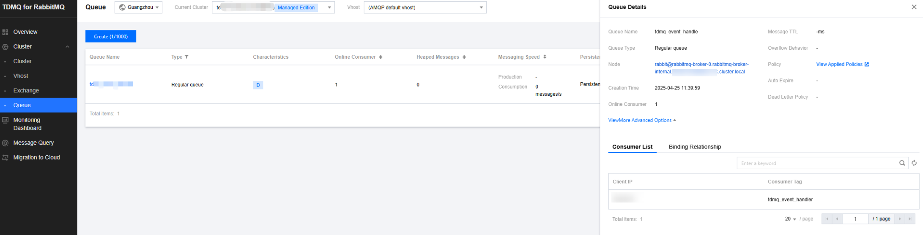Open queue name link in table row
This screenshot has width=923, height=235.
pos(111,84)
